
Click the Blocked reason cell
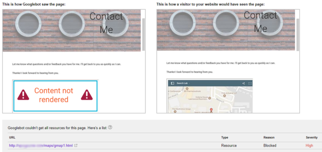coord(270,146)
